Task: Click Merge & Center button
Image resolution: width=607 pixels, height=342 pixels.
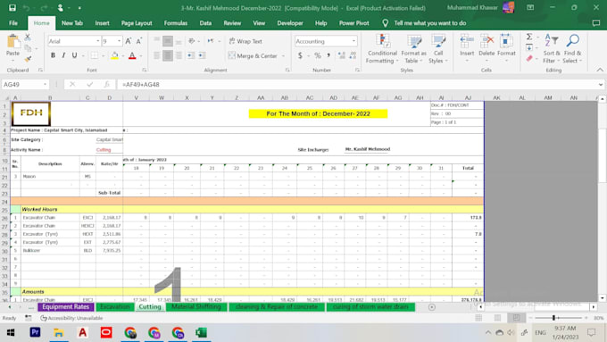Action: click(254, 55)
